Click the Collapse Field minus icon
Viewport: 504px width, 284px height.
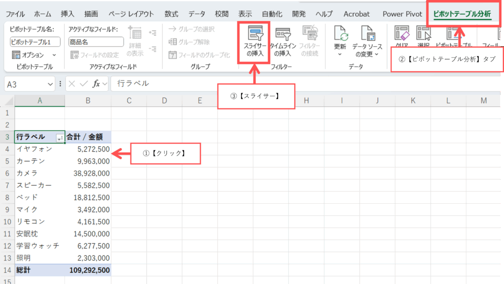coord(153,49)
